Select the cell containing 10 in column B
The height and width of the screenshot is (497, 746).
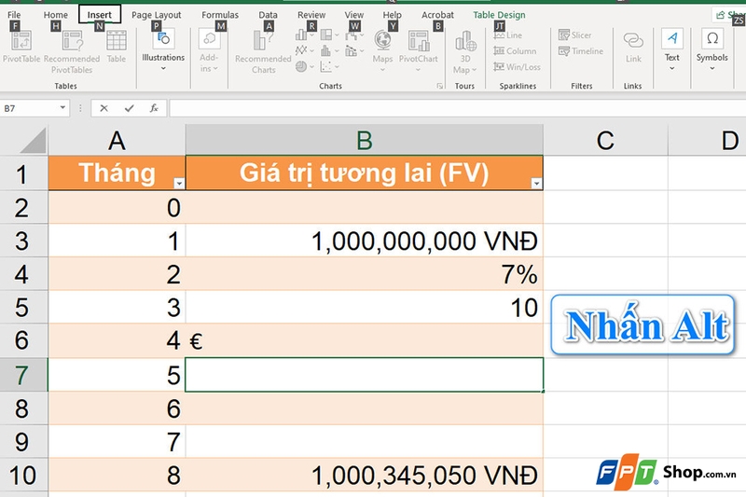point(364,307)
